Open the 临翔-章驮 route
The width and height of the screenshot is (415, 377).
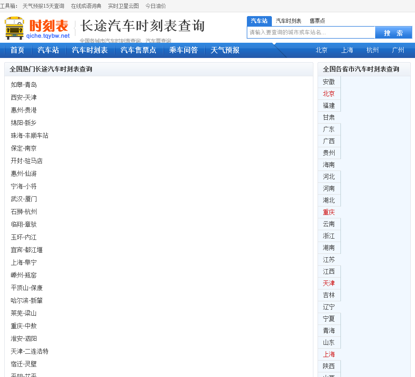tap(24, 224)
